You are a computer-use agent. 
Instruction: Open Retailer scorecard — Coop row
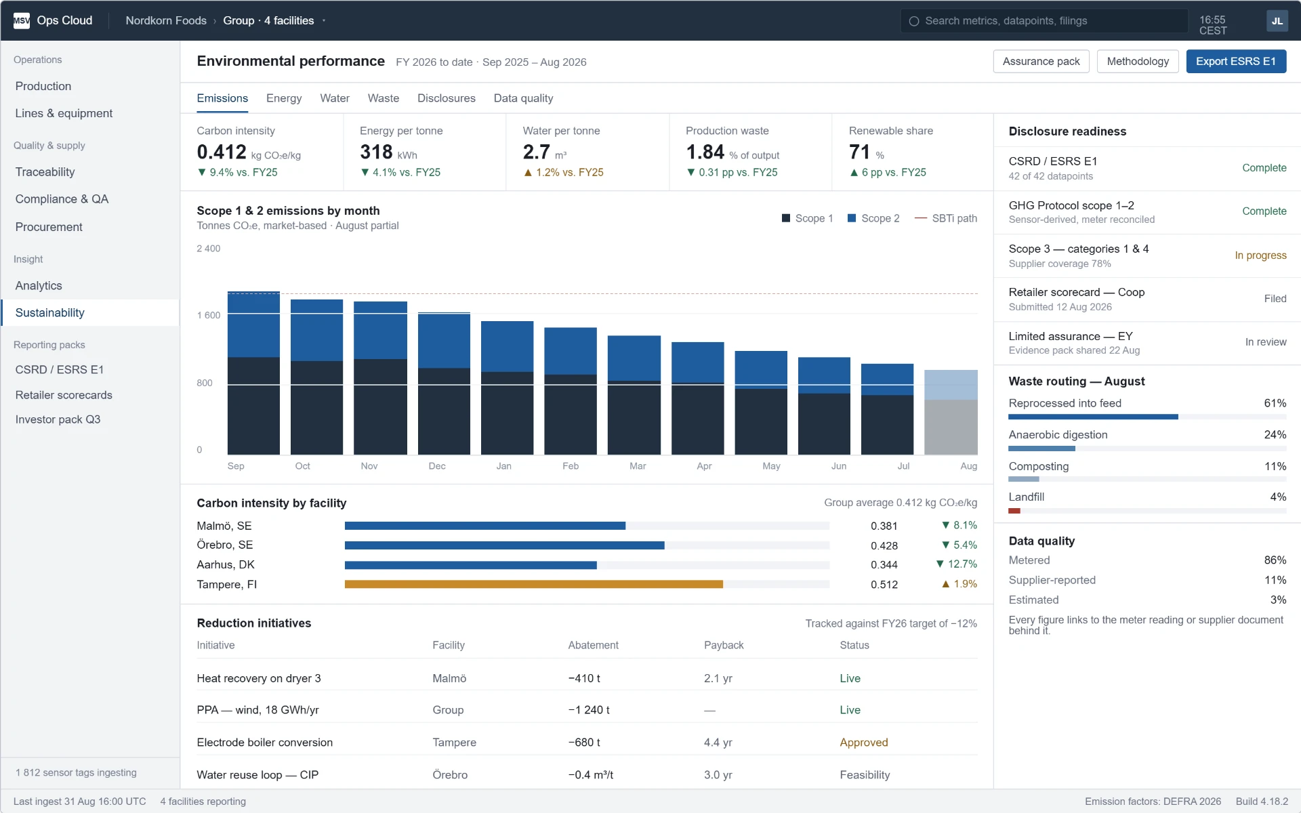(1147, 299)
